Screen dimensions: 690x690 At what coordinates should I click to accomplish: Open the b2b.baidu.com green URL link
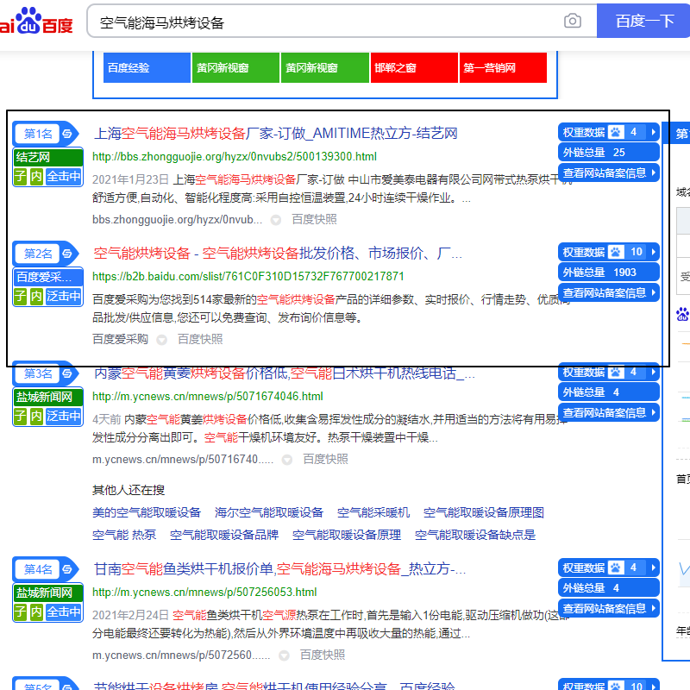click(x=248, y=276)
